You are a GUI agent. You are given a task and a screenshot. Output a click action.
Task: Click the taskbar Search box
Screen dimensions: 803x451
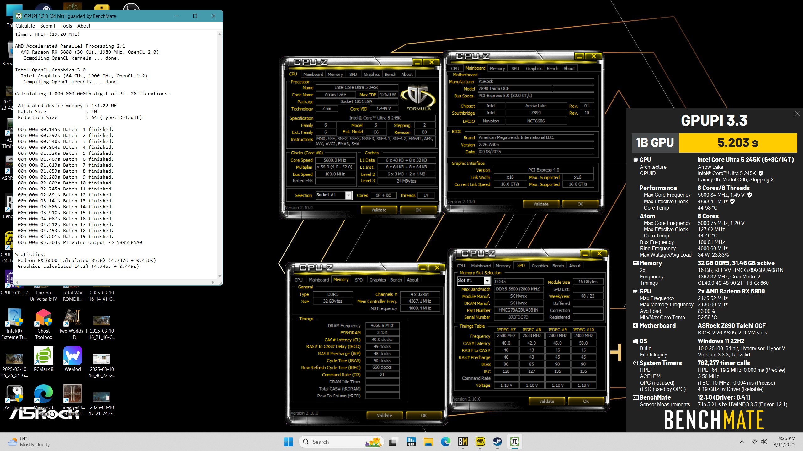pyautogui.click(x=342, y=442)
